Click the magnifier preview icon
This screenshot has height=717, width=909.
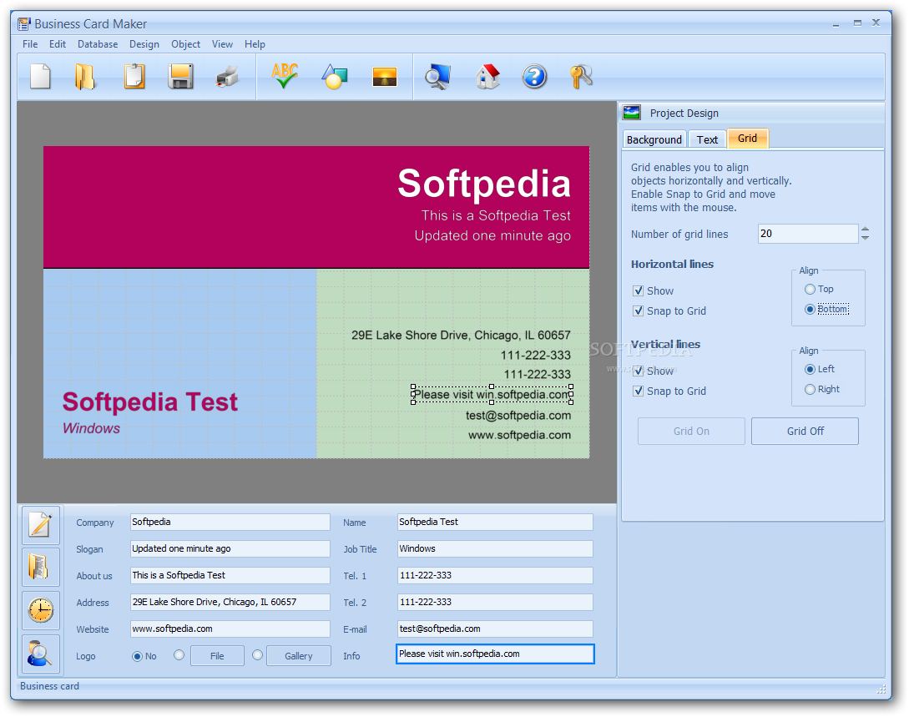(437, 77)
